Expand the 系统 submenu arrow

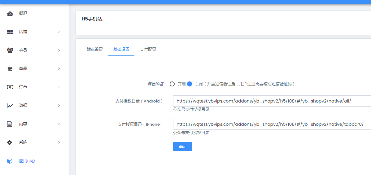coord(59,142)
